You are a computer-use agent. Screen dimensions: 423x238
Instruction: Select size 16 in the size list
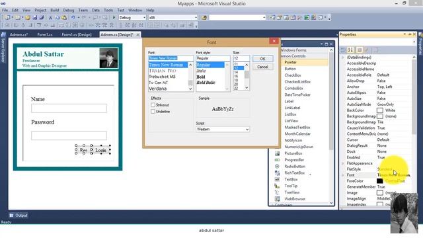236,77
